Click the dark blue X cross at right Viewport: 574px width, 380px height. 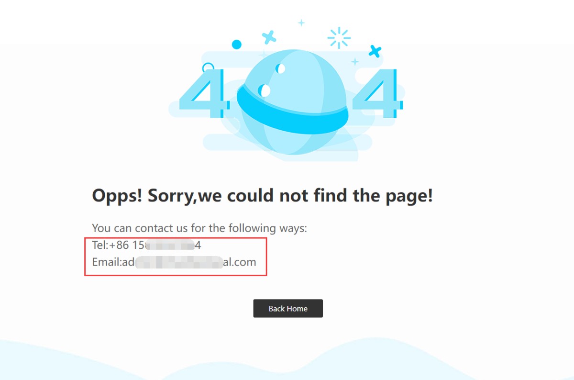pos(375,51)
